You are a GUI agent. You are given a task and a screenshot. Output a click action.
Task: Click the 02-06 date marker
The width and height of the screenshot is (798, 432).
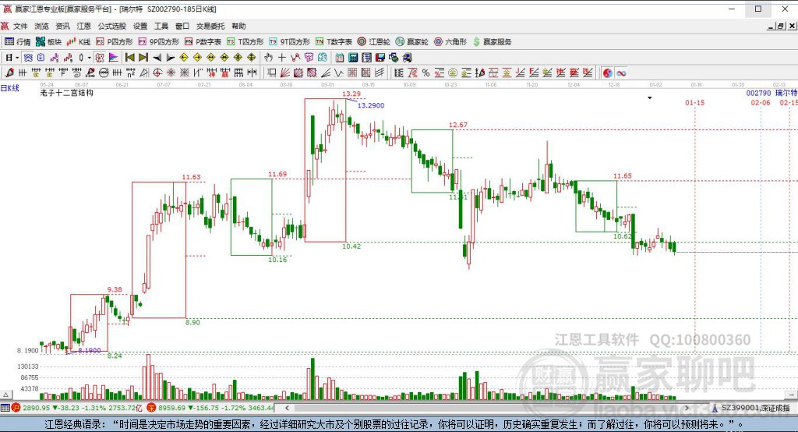pos(761,103)
